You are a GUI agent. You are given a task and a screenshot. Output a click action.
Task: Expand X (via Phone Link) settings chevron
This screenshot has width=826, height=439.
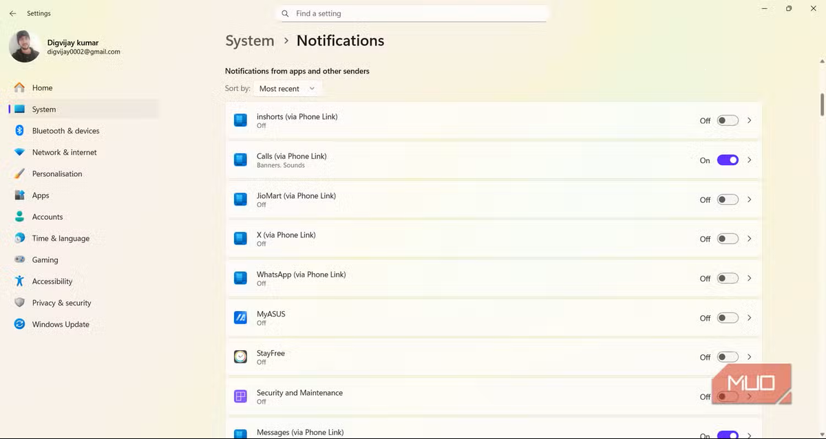[x=749, y=239]
